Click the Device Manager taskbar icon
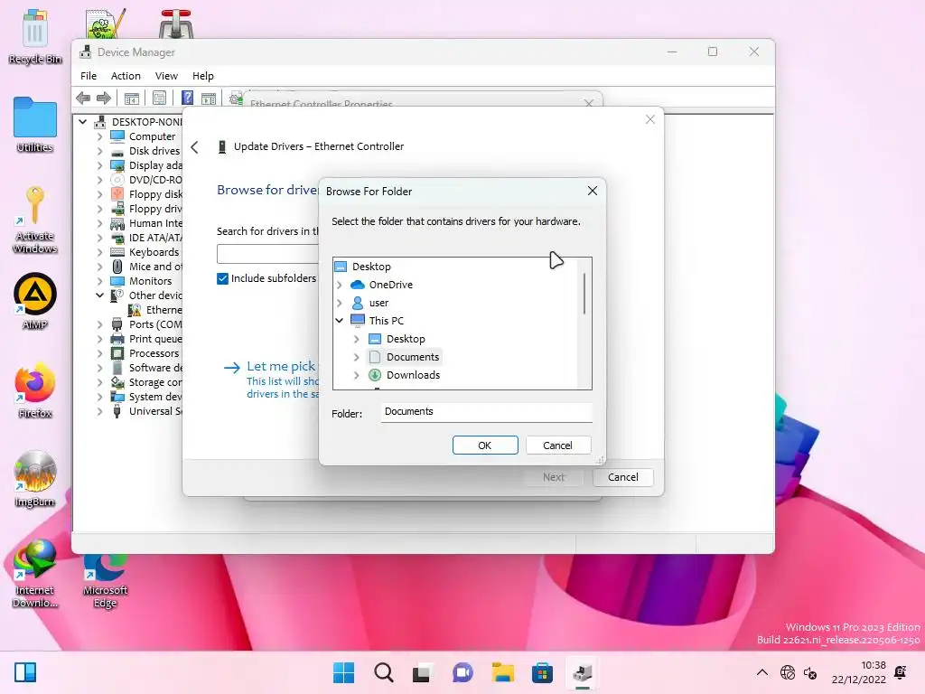The width and height of the screenshot is (925, 694). point(583,672)
